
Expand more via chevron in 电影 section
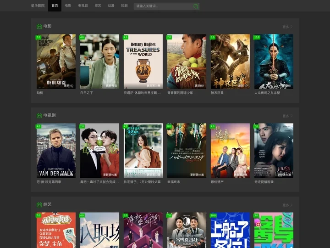[291, 27]
